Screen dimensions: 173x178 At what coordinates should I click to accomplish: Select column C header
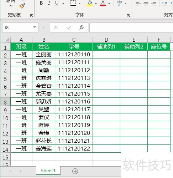click(x=74, y=40)
